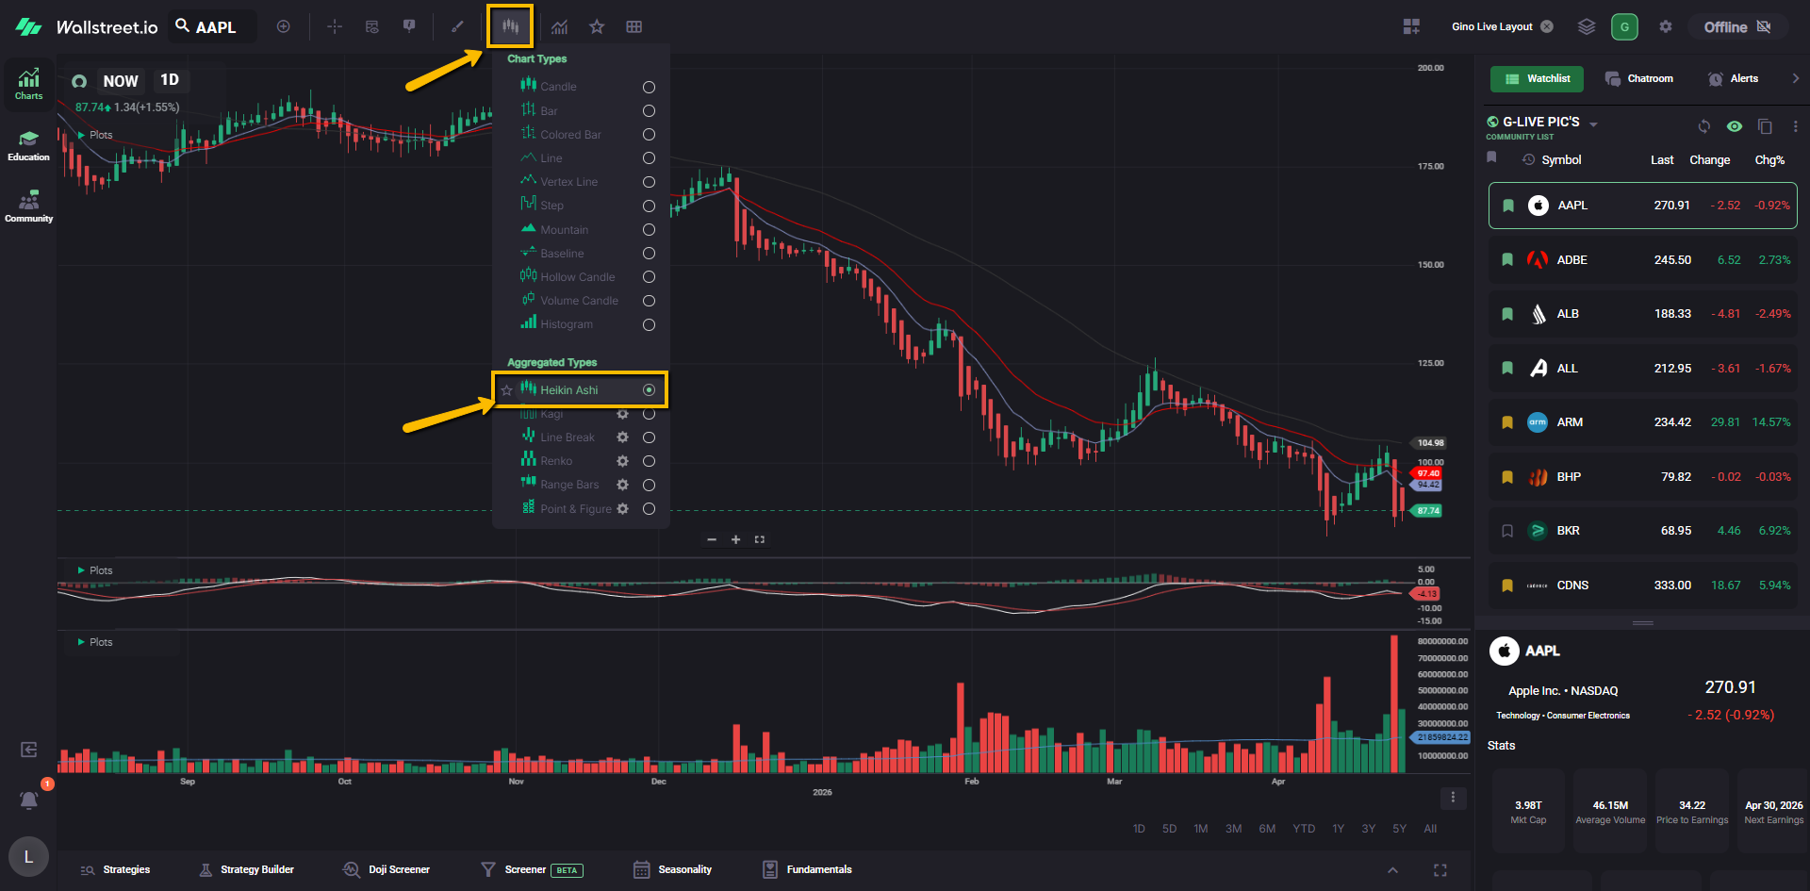This screenshot has height=891, width=1810.
Task: Open the layers stack icon
Action: click(x=1587, y=26)
